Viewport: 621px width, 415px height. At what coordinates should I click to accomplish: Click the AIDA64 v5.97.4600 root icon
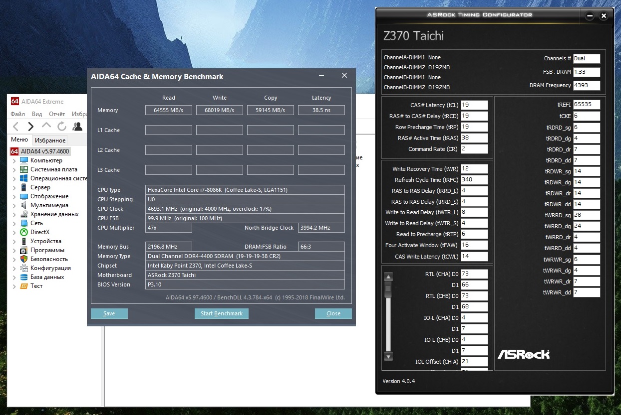tap(14, 151)
